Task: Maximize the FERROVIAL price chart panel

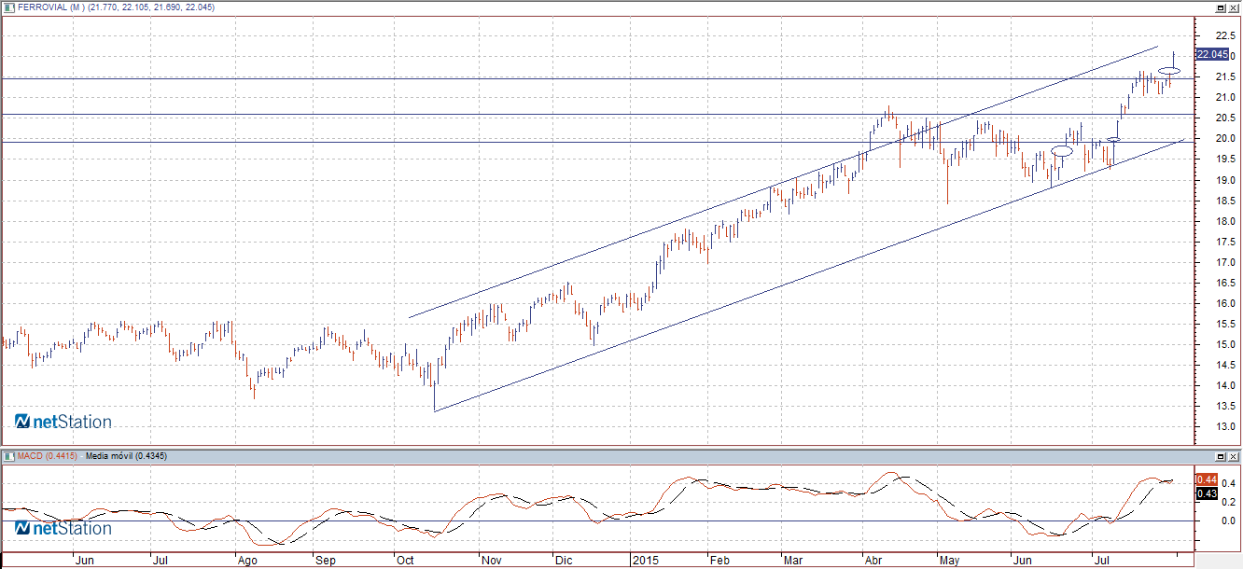Action: point(1220,7)
